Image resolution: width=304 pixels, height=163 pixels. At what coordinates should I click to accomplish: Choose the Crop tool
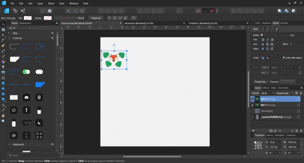click(x=3, y=78)
